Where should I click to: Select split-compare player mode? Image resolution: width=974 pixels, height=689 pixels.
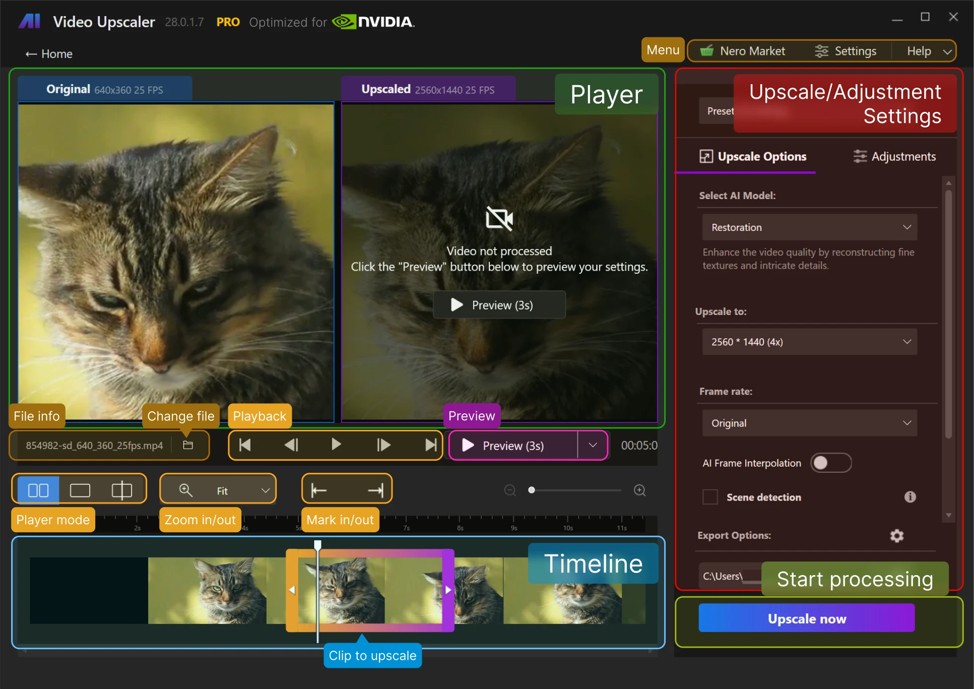121,490
